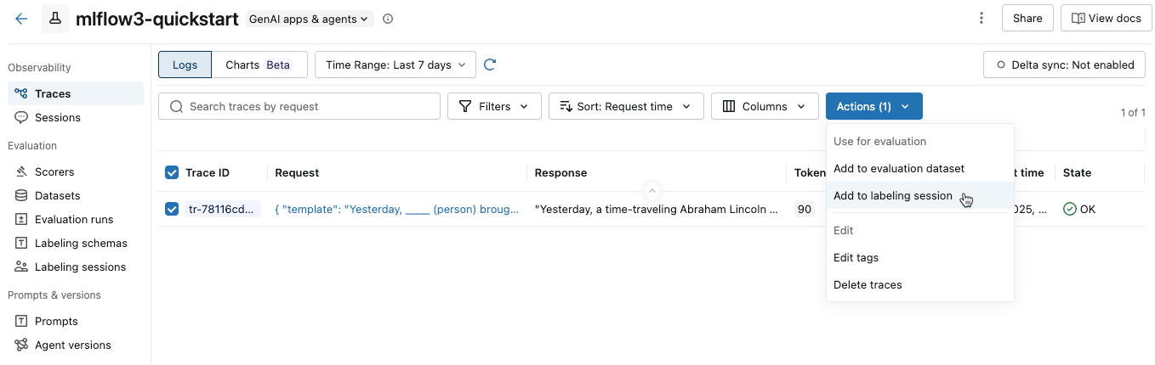Image resolution: width=1155 pixels, height=365 pixels.
Task: Open Agent versions in the sidebar
Action: coord(72,345)
